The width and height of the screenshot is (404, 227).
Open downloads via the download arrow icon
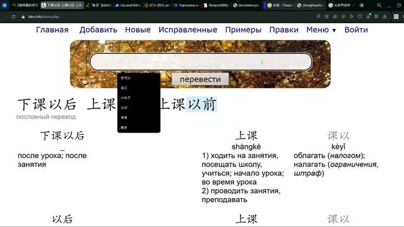[368, 16]
